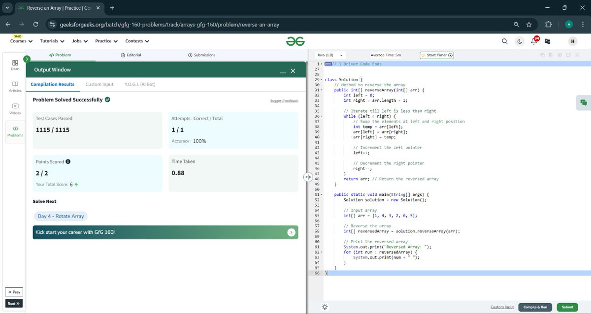The width and height of the screenshot is (591, 314).
Task: Switch to the Editorial tab
Action: 131,55
